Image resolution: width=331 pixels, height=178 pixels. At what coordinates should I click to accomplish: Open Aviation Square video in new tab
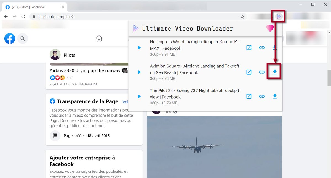[249, 72]
